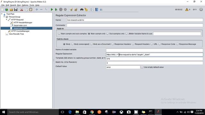This screenshot has height=115, width=205.
Task: Collapse the HTTP Request node
Action: tap(6, 19)
